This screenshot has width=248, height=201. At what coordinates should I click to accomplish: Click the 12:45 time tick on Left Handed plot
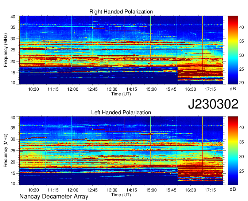92,190
